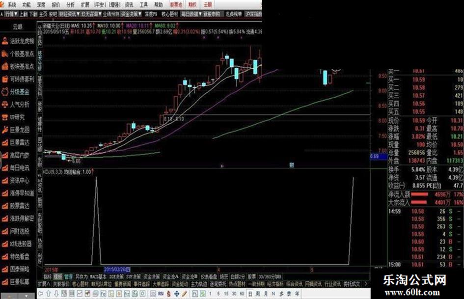The image size is (464, 299).
Task: Open 资讯中心 in the sidebar
Action: 15,181
